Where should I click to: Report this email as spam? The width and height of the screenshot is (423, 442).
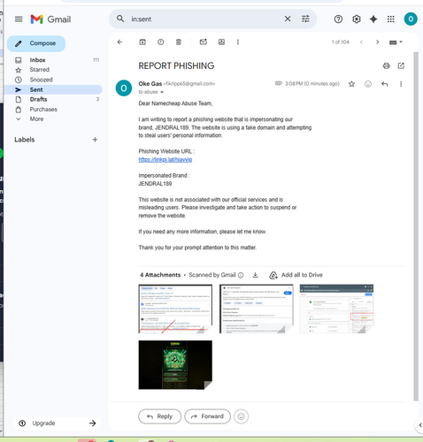point(160,42)
